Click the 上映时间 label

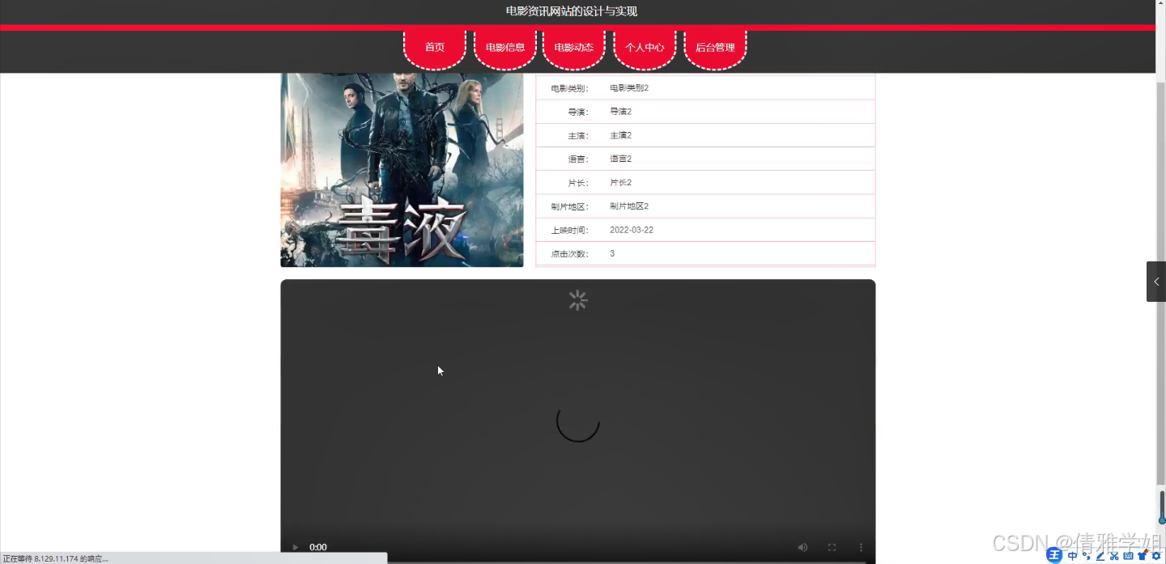[x=570, y=231]
